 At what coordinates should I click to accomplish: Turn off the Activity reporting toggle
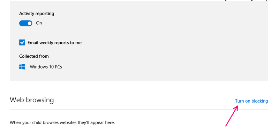coord(25,23)
